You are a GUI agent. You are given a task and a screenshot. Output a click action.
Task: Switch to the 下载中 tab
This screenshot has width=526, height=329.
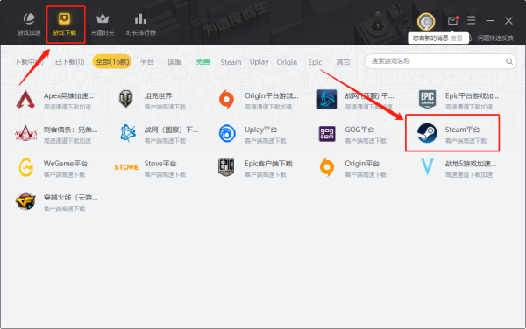coord(29,62)
